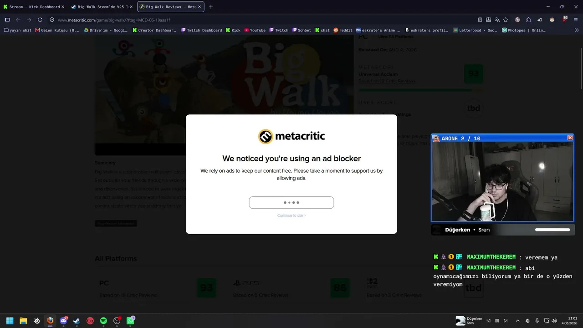
Task: Open the Windows Start menu
Action: 10,321
